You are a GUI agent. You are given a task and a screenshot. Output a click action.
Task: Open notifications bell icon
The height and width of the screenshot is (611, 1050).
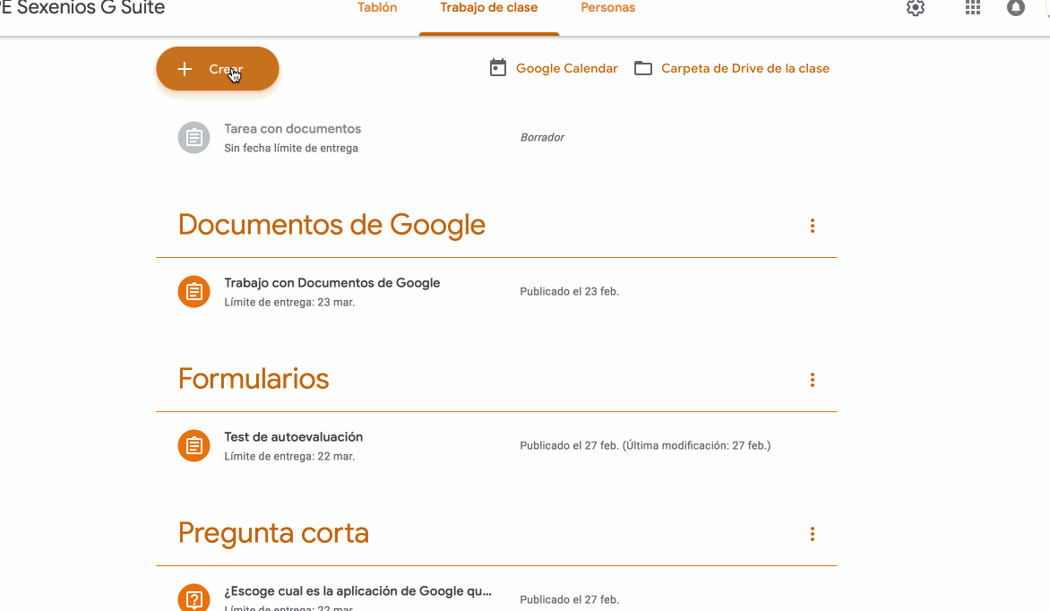tap(1016, 8)
